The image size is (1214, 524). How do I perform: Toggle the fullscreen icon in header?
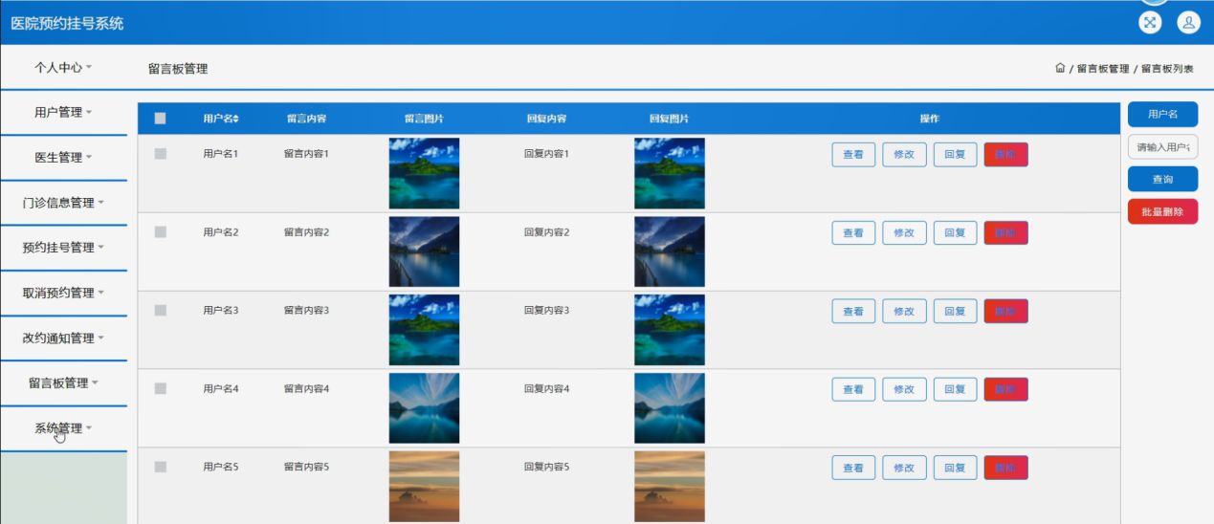(x=1151, y=22)
